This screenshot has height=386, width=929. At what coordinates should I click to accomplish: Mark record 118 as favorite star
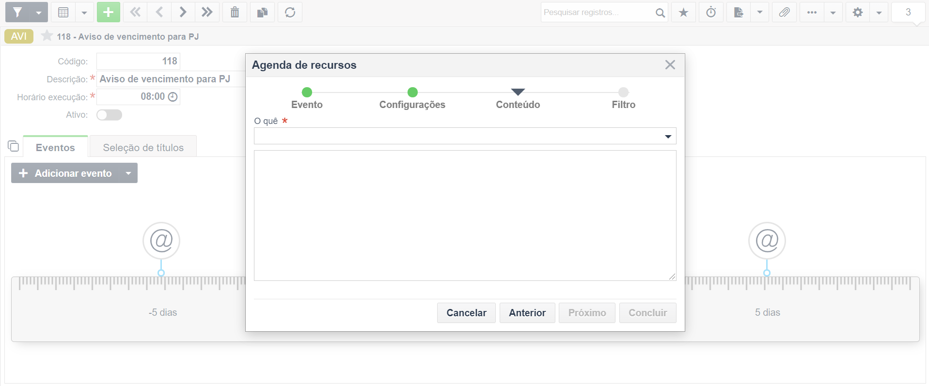(x=47, y=36)
